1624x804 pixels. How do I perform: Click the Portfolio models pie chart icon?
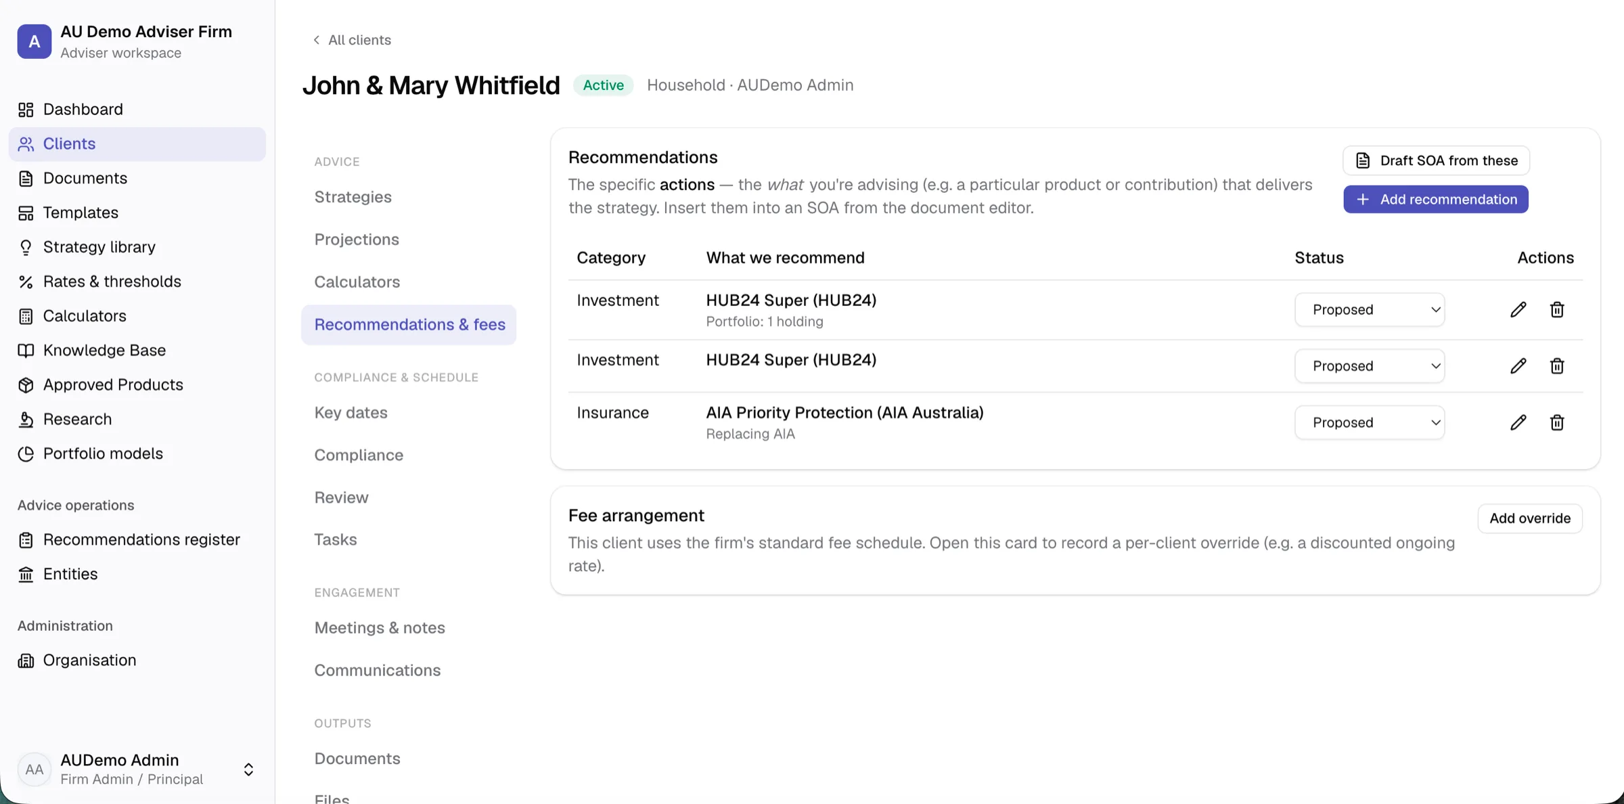coord(26,454)
